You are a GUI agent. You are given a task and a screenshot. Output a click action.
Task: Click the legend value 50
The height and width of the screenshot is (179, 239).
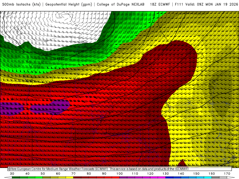coord(43,174)
